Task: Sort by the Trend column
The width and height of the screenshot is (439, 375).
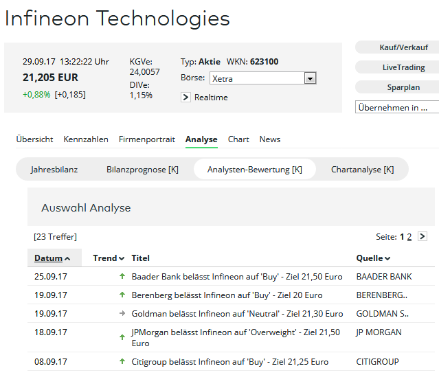Action: click(x=109, y=258)
